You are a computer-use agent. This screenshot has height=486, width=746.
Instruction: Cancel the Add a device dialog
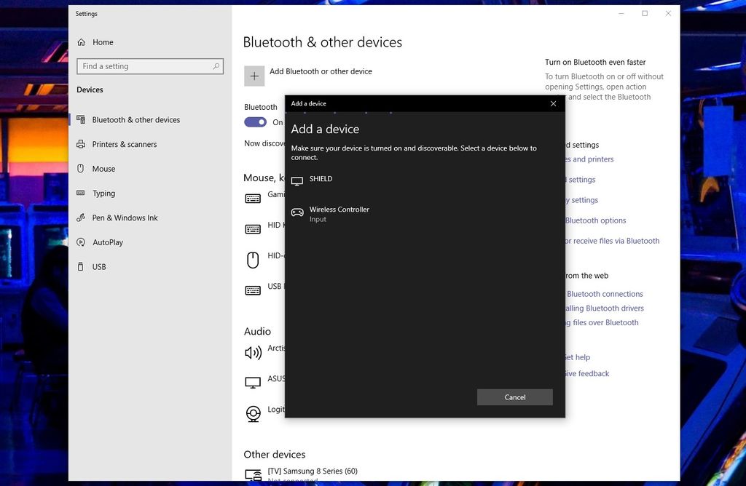pos(514,397)
